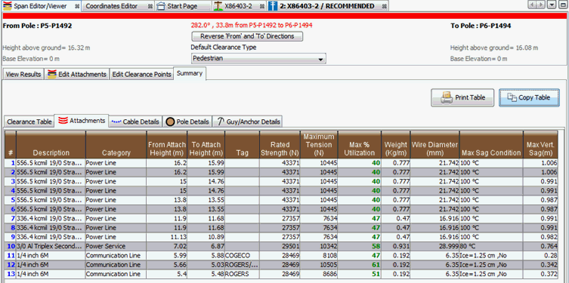Click Reverse 'From' and 'To' Directions button

247,36
